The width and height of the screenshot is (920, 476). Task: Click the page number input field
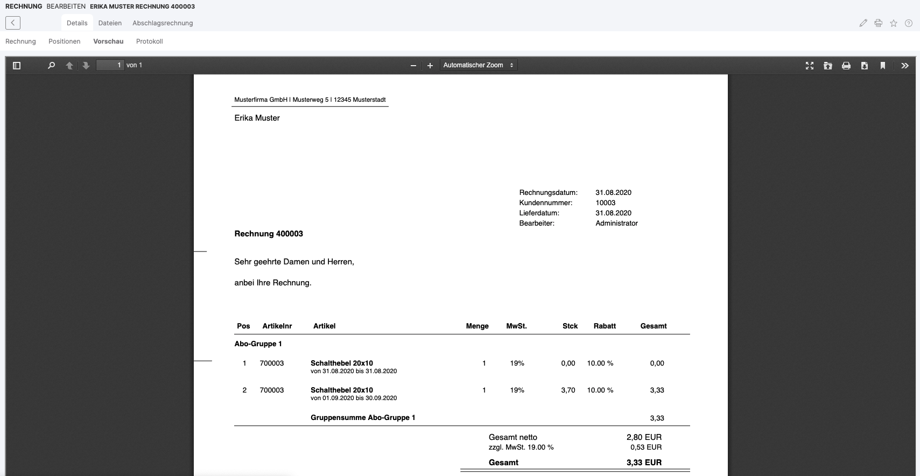(110, 65)
